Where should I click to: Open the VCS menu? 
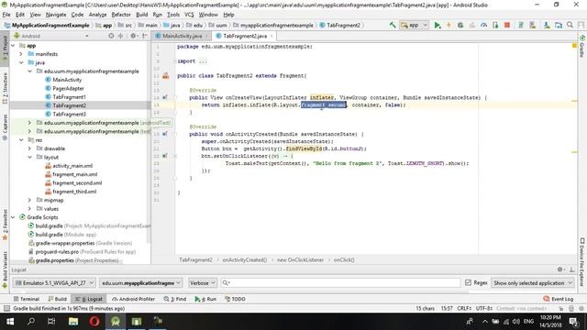point(189,15)
